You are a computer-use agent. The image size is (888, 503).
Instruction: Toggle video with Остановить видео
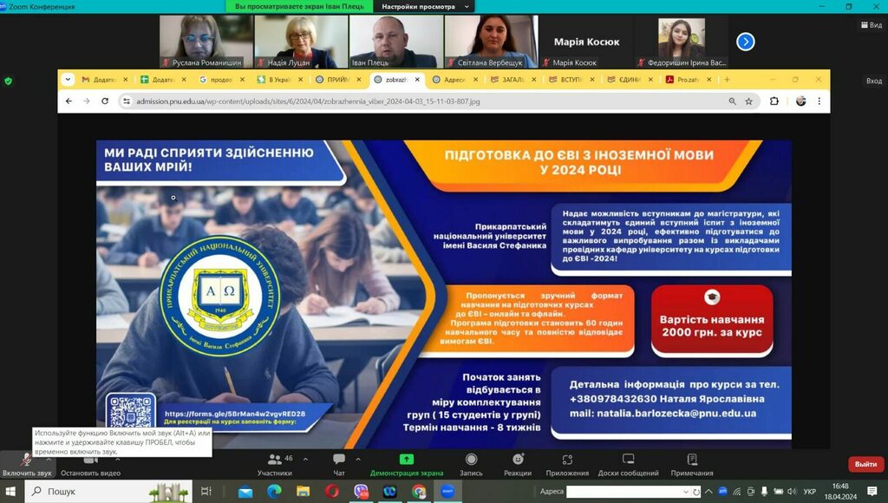coord(90,464)
